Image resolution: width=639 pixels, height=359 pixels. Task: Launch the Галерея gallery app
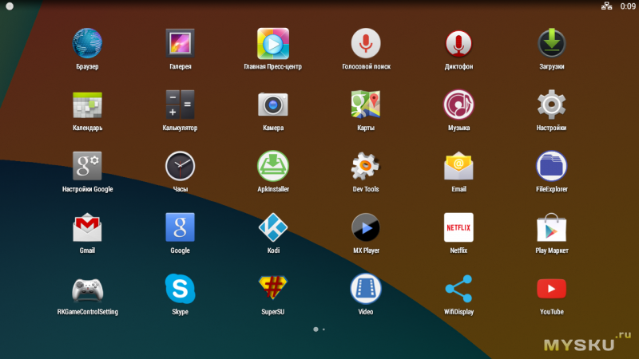click(181, 43)
